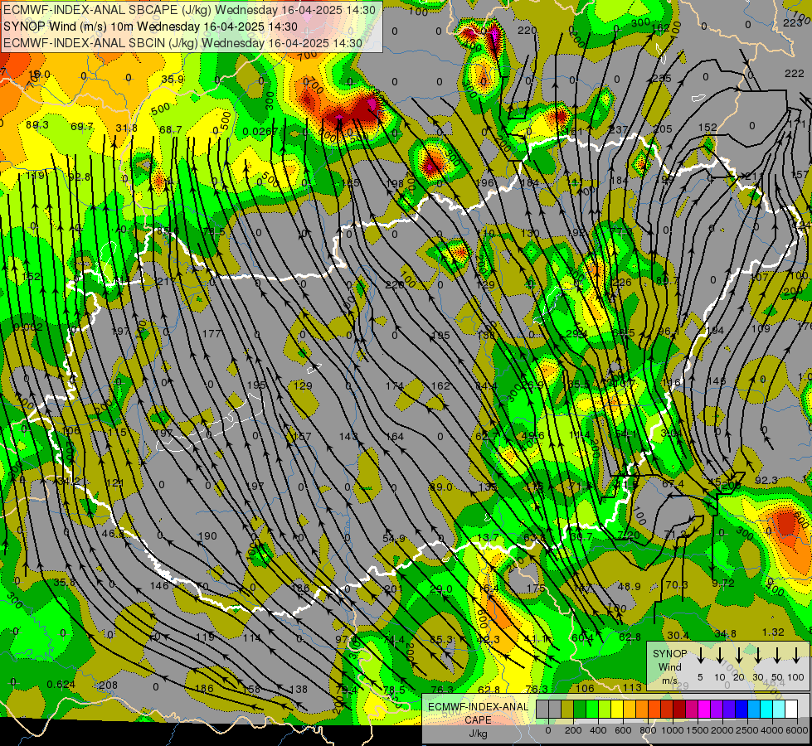
Task: Pick the dark blue CAPE legend swatch
Action: click(x=741, y=710)
